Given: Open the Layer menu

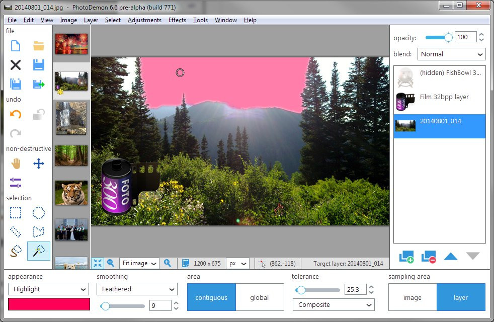Looking at the screenshot, I should click(x=91, y=20).
